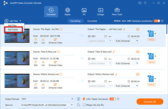Open MP3 format icon for Witchy Woman

click(x=151, y=79)
